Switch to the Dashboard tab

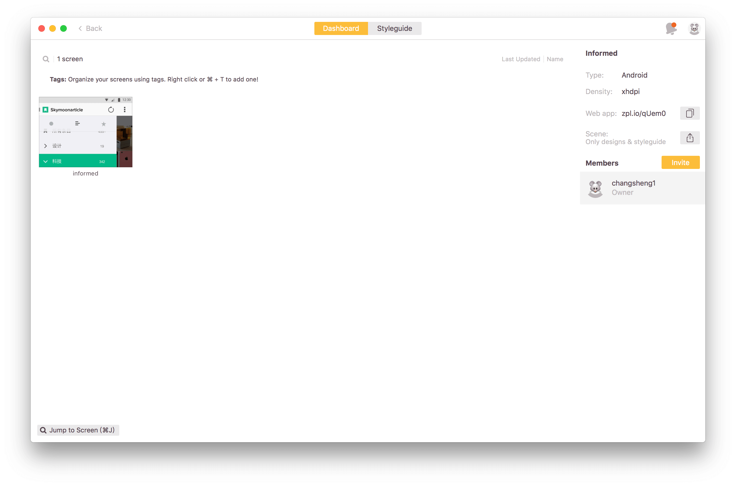tap(341, 28)
